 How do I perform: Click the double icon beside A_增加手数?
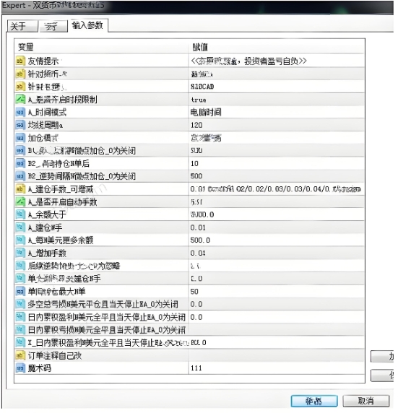20,253
